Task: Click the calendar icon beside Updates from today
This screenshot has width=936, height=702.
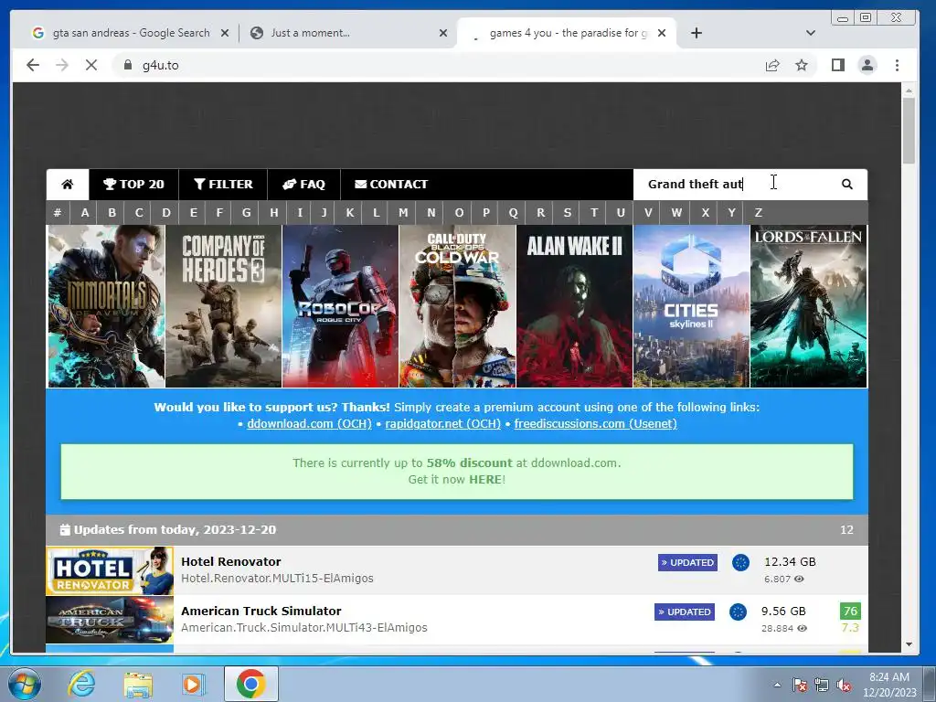Action: pyautogui.click(x=65, y=529)
